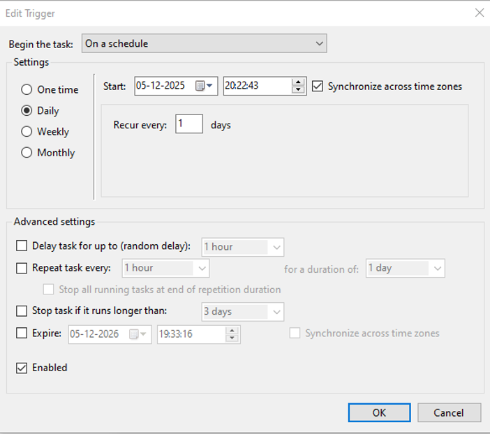Select the Daily radio button
Screen dimensions: 490x434
27,111
